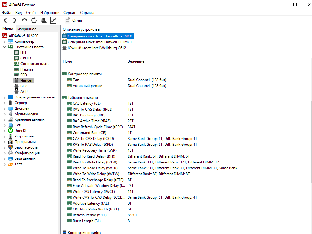Click the Безопасность shield icon
Image resolution: width=312 pixels, height=234 pixels.
coord(10,147)
